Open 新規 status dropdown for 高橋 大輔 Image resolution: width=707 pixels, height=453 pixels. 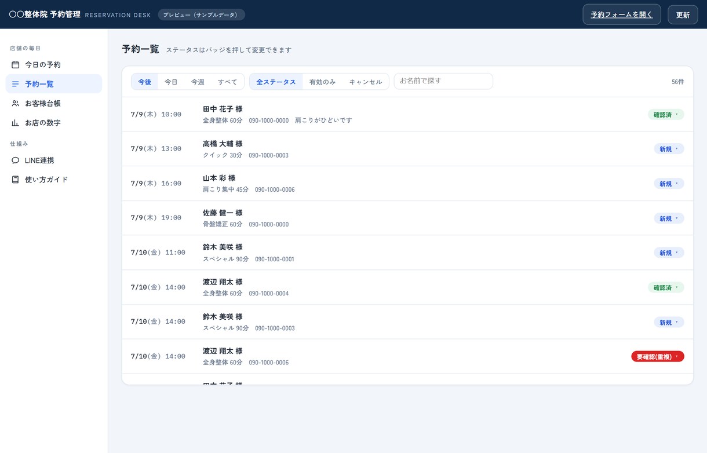click(x=669, y=149)
